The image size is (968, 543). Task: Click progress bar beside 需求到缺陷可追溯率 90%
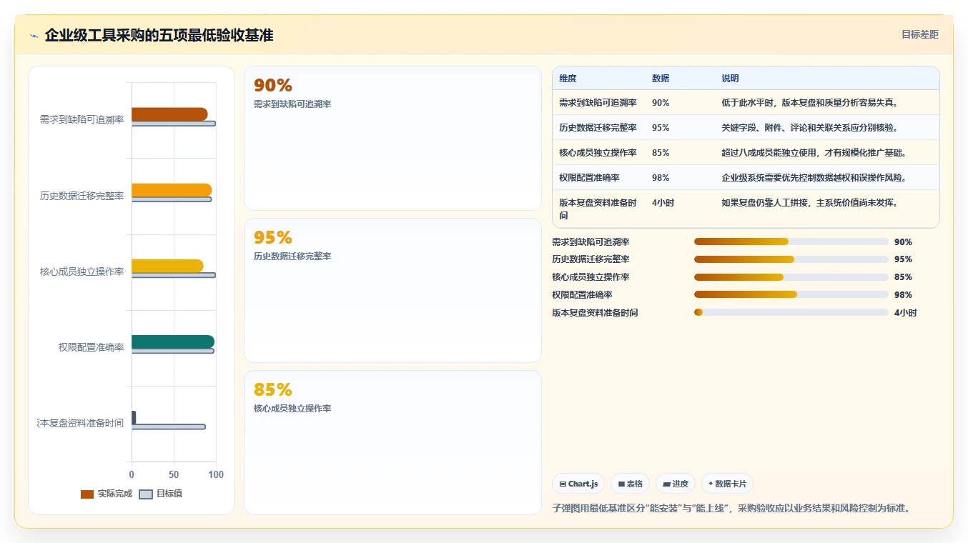click(791, 241)
